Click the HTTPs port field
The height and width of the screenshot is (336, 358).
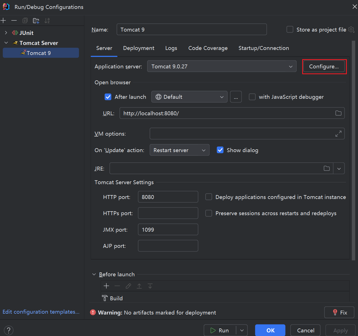pyautogui.click(x=168, y=213)
